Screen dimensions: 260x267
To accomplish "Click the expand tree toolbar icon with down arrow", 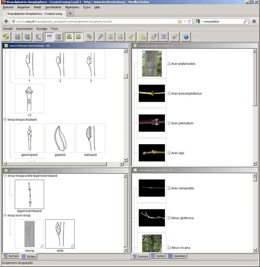I will 28,37.
